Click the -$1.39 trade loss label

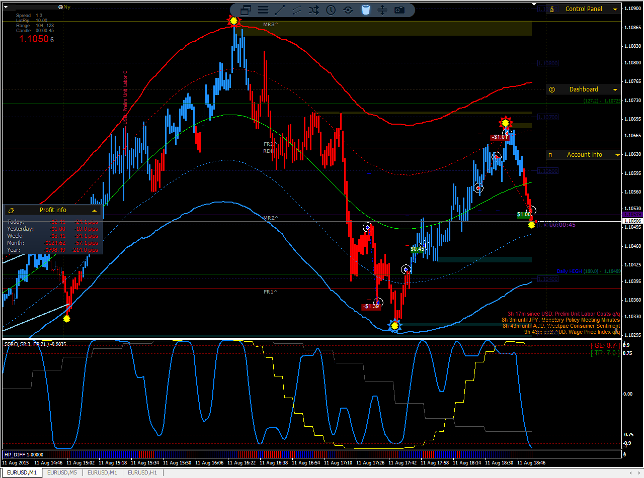(371, 306)
